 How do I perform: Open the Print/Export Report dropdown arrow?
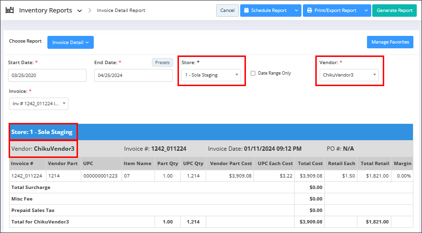click(x=366, y=11)
